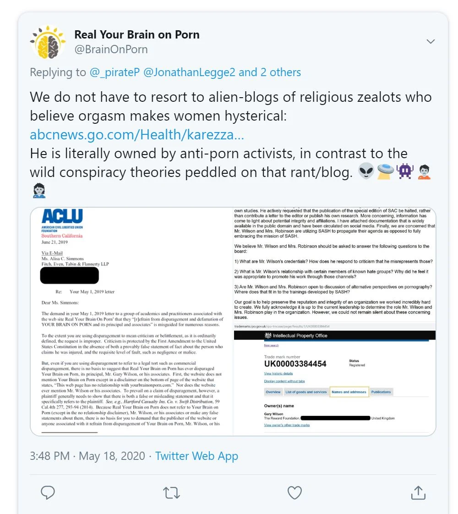Click the reply speech bubble icon

(48, 492)
